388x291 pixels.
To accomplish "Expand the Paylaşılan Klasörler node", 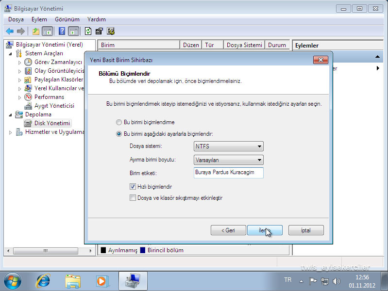I will click(19, 80).
